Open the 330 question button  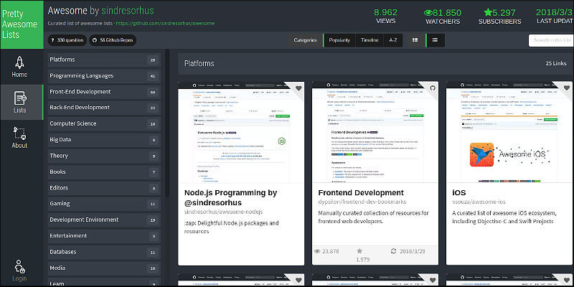[x=67, y=40]
